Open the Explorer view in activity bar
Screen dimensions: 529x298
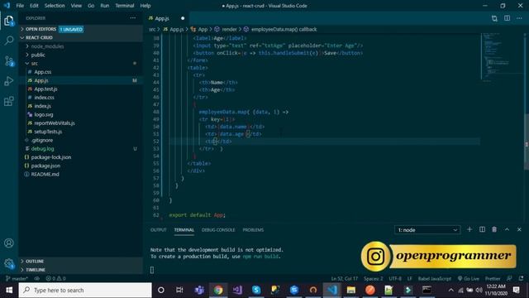[x=9, y=21]
